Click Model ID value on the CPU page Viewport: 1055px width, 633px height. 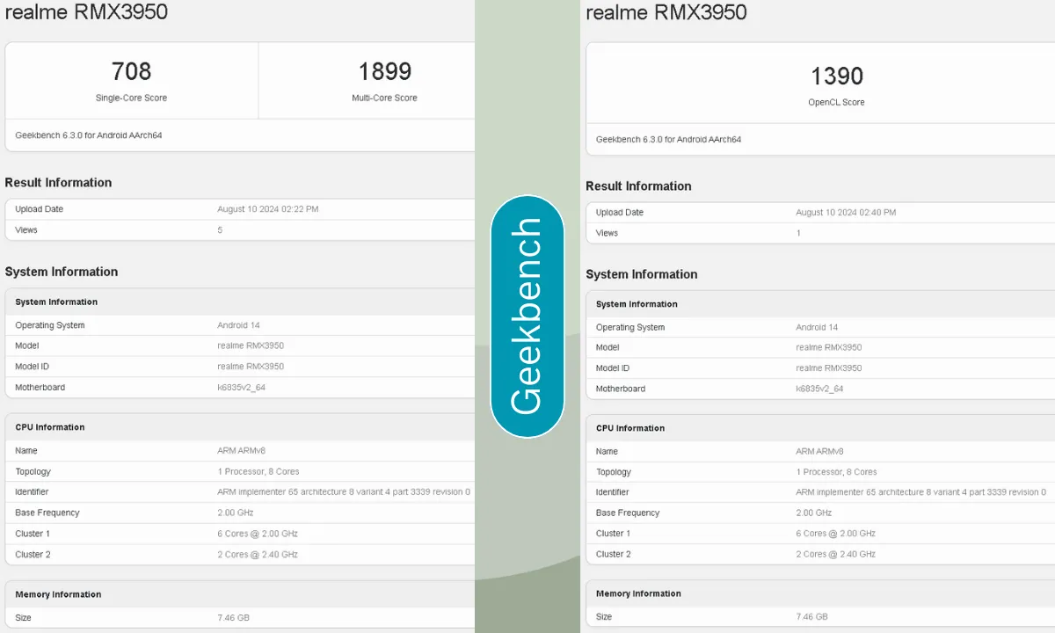251,367
